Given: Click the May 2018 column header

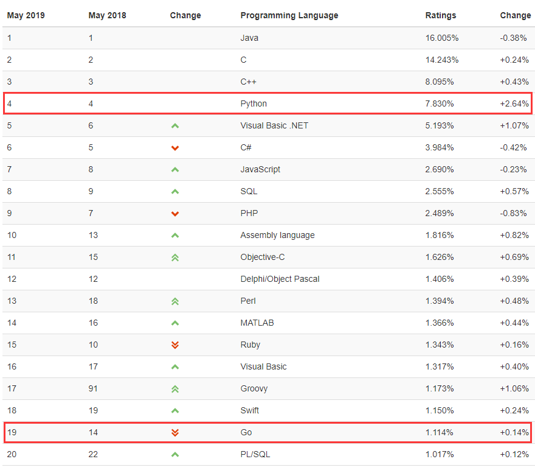Looking at the screenshot, I should 107,15.
